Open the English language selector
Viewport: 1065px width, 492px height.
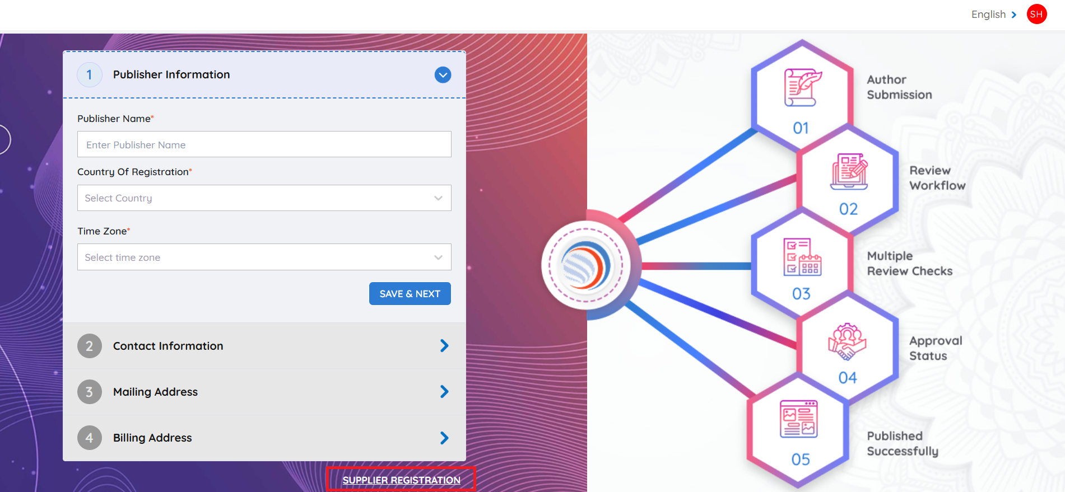(993, 15)
